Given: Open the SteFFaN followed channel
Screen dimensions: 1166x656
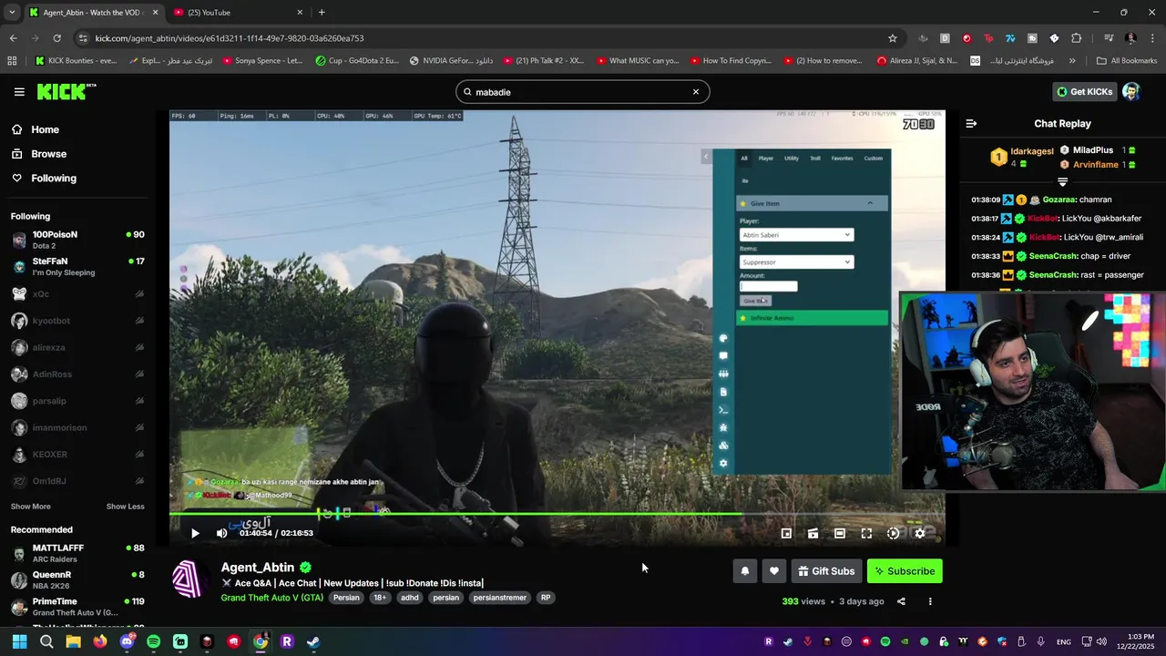Looking at the screenshot, I should (77, 266).
